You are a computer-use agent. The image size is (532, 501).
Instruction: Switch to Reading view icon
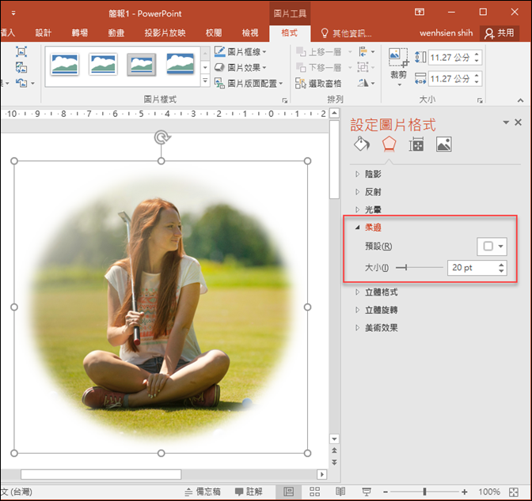pos(340,492)
